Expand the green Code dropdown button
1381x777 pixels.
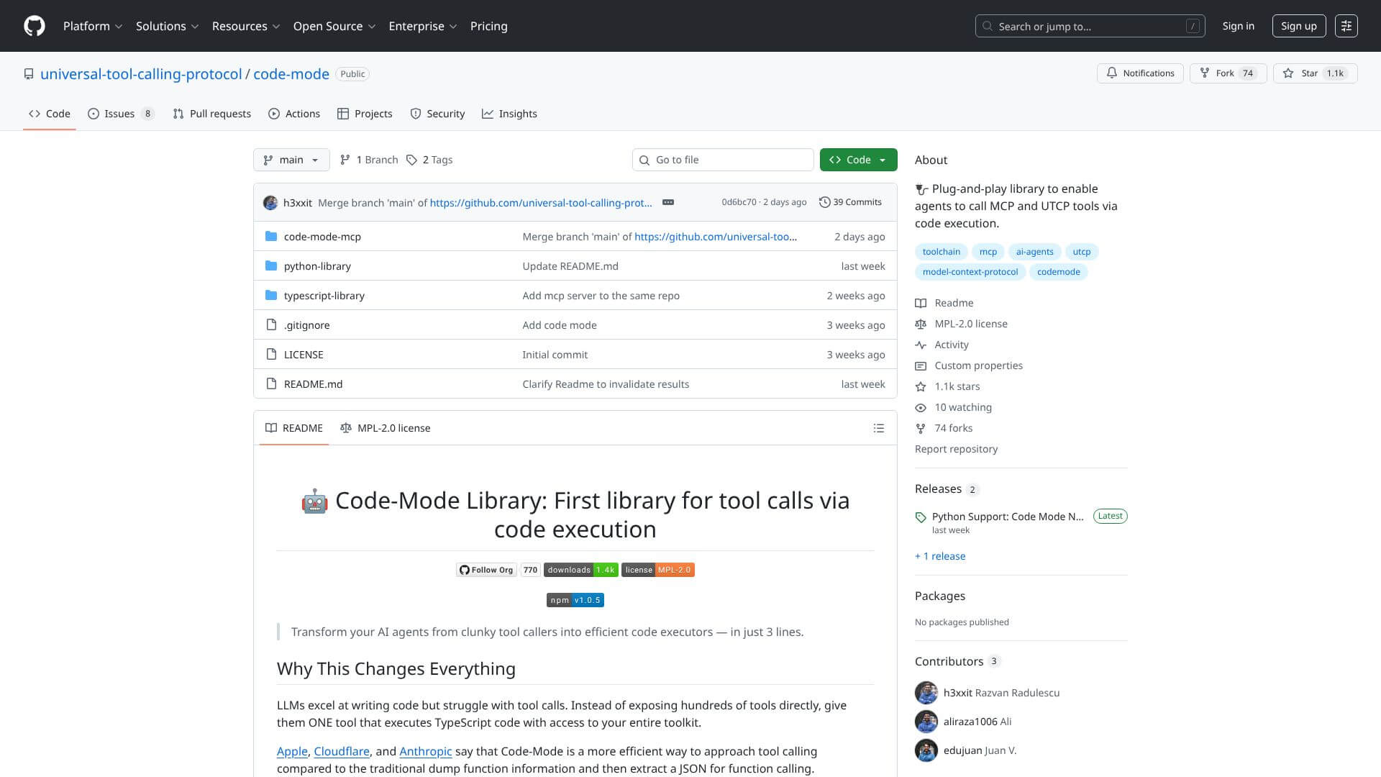click(x=858, y=160)
